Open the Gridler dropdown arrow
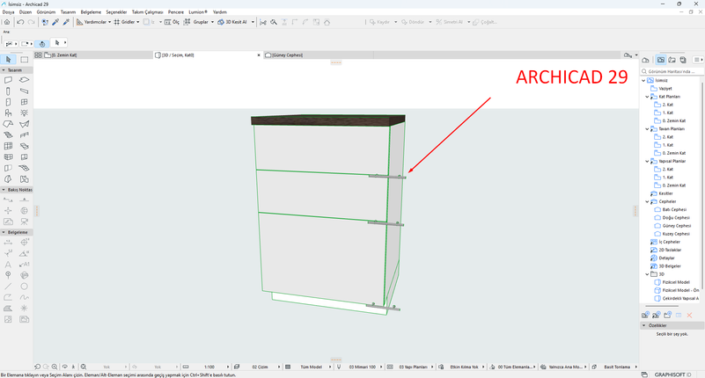Image resolution: width=705 pixels, height=378 pixels. 137,22
